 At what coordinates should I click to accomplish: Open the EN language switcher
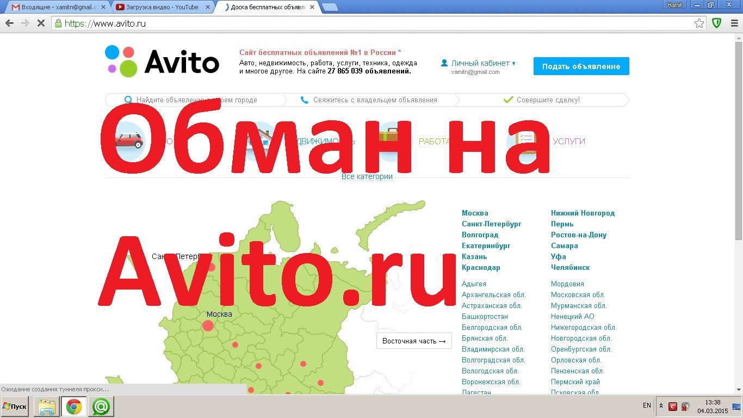pyautogui.click(x=647, y=405)
